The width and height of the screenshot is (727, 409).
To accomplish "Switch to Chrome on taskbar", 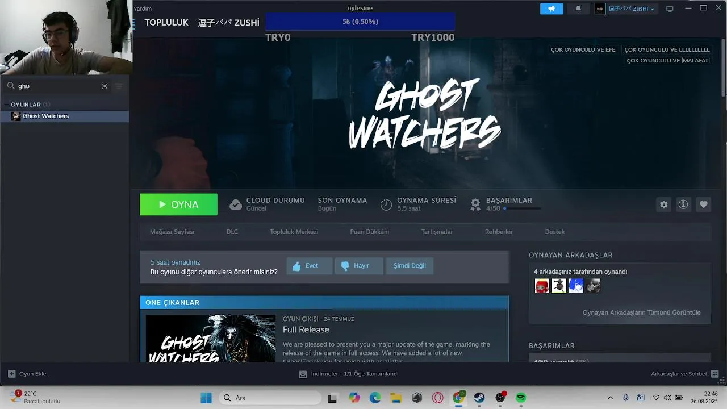I will point(458,398).
